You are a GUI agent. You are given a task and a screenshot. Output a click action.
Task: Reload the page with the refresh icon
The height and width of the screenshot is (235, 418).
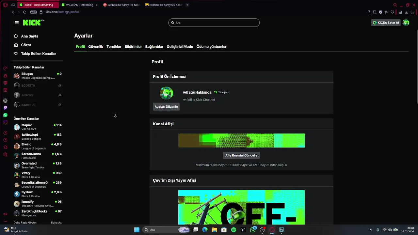[x=24, y=12]
